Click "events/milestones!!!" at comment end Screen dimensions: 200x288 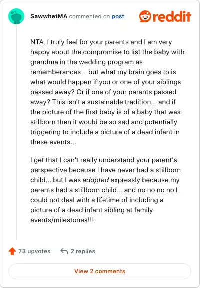[x=62, y=220]
